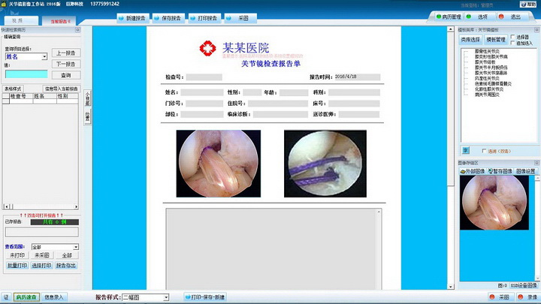Open the 查看范围 全部 dropdown

coord(55,247)
